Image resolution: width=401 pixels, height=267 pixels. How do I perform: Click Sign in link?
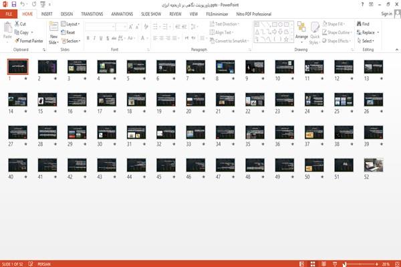(387, 14)
